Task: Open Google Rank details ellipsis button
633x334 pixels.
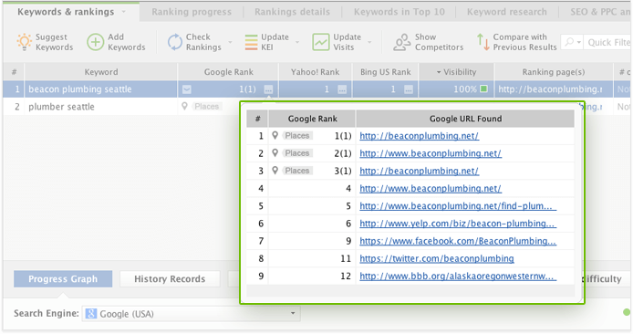Action: pos(268,89)
